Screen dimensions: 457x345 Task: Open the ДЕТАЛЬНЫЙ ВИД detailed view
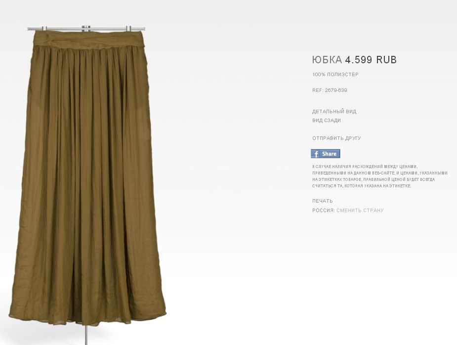pos(334,111)
